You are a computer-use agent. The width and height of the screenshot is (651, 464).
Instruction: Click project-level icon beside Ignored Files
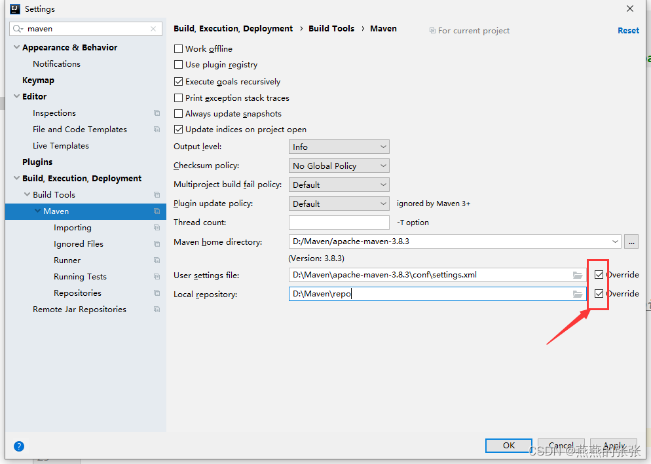(x=157, y=244)
